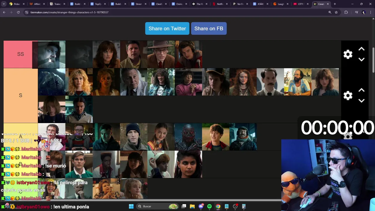375x211 pixels.
Task: Select thumbnail of guy with headphones at microphone
Action: (188, 55)
